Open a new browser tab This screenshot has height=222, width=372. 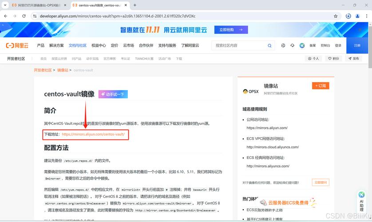click(x=135, y=5)
